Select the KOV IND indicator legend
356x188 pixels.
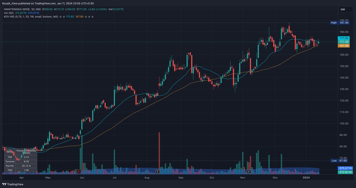[31, 17]
